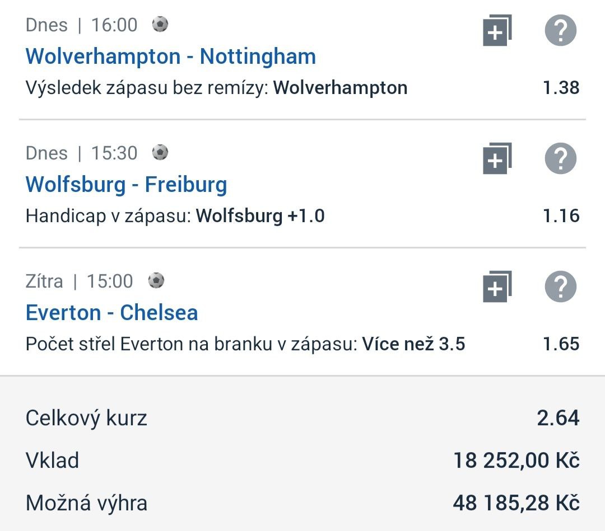Open the Everton - Chelsea match link
The height and width of the screenshot is (531, 605).
tap(111, 313)
